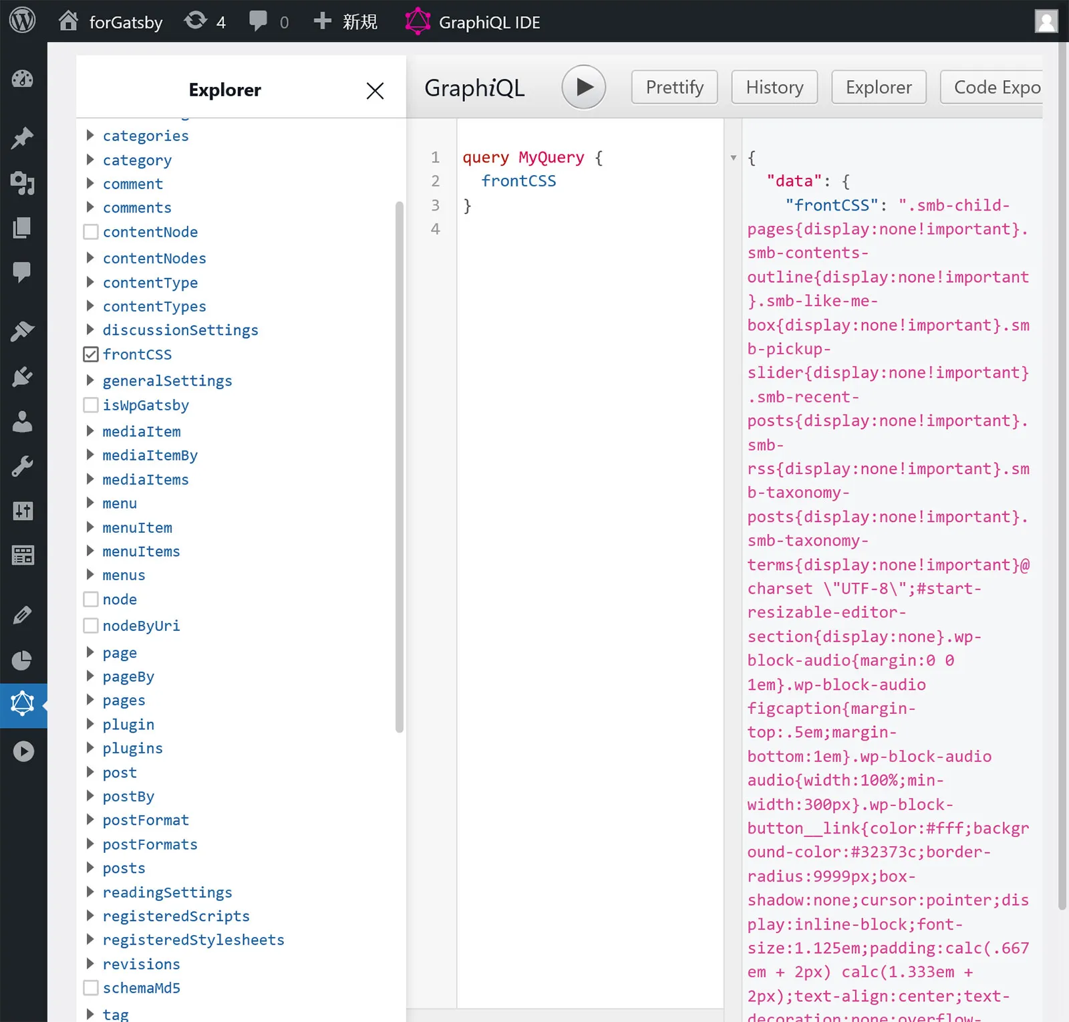Screen dimensions: 1069x1022
Task: Open the Users icon in sidebar
Action: [23, 422]
